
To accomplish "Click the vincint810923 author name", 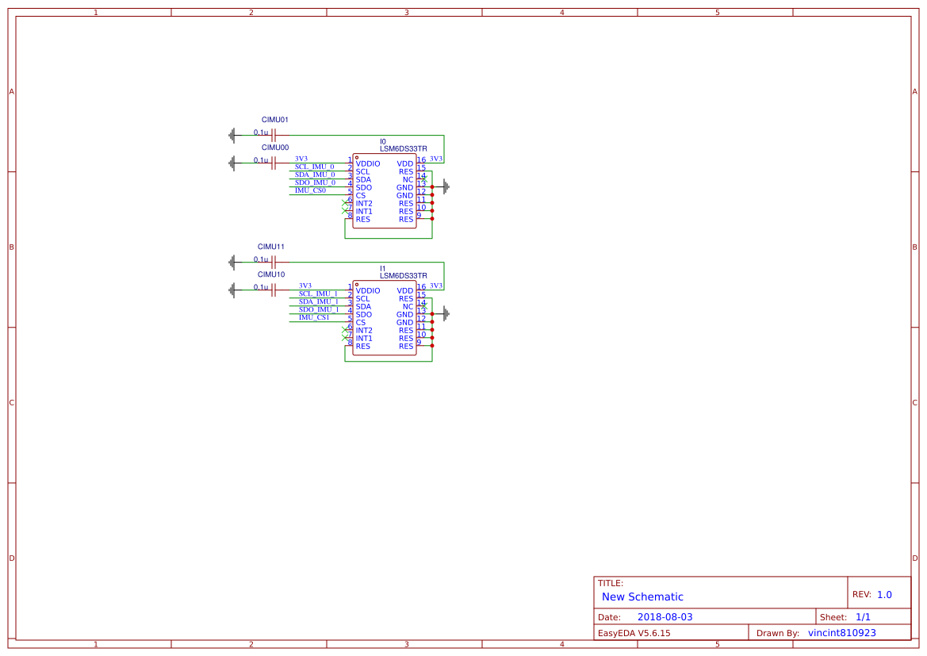I will [841, 632].
